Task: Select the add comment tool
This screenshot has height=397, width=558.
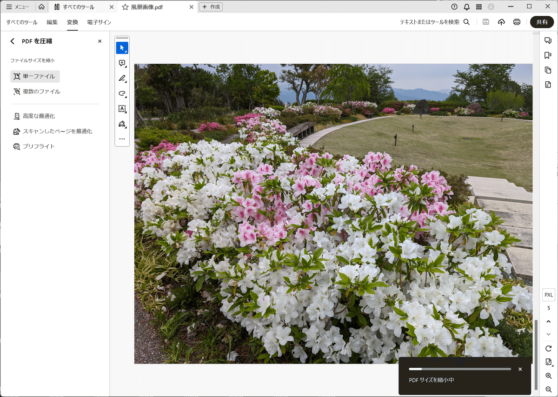Action: click(122, 63)
